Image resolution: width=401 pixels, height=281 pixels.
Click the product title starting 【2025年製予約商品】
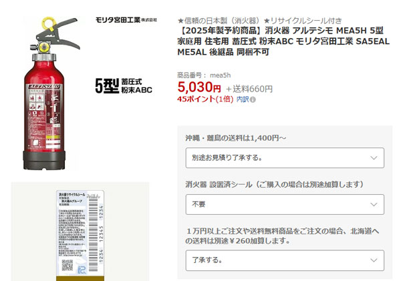[283, 41]
